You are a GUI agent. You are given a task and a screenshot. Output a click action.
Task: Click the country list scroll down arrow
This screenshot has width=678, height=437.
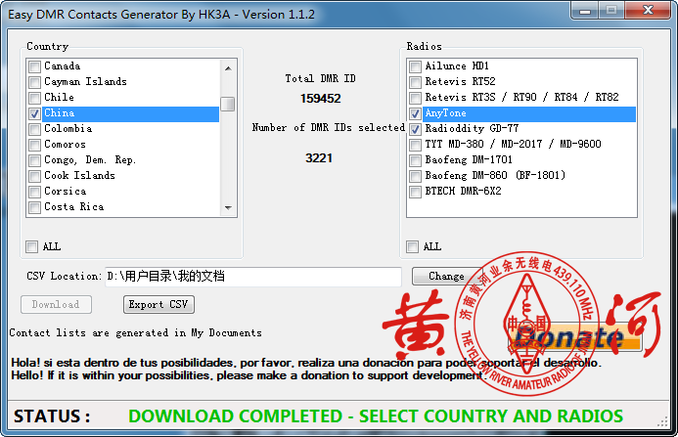[x=228, y=208]
